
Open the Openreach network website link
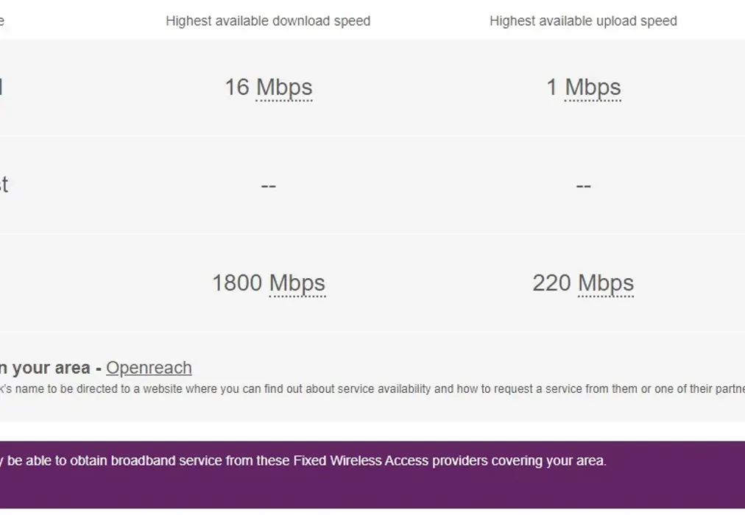coord(149,368)
